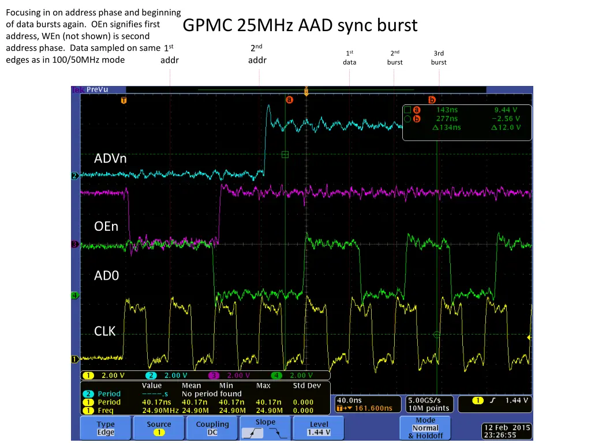Click the channel 3 ground marker on the left edge
The height and width of the screenshot is (443, 591).
click(x=74, y=244)
